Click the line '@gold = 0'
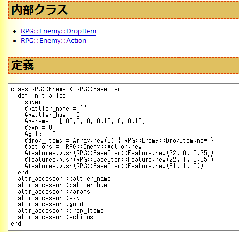 click(40, 134)
